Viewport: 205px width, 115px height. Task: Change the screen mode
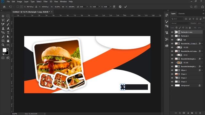pyautogui.click(x=8, y=58)
